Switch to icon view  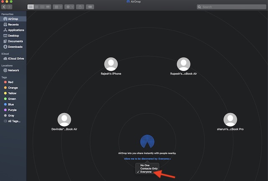tap(31, 7)
